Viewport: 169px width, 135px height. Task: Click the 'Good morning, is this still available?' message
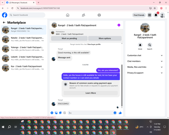74,53
